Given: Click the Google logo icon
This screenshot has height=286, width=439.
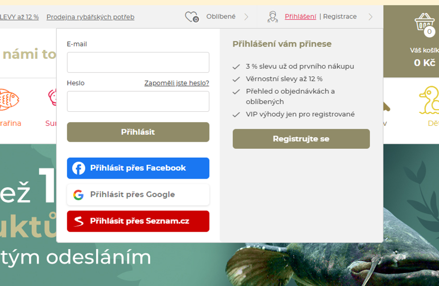Looking at the screenshot, I should point(78,195).
